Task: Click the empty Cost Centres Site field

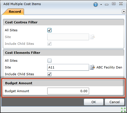Action: pos(68,37)
